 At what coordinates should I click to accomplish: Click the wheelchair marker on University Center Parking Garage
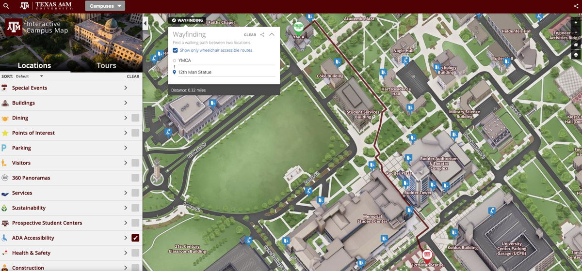tap(492, 211)
